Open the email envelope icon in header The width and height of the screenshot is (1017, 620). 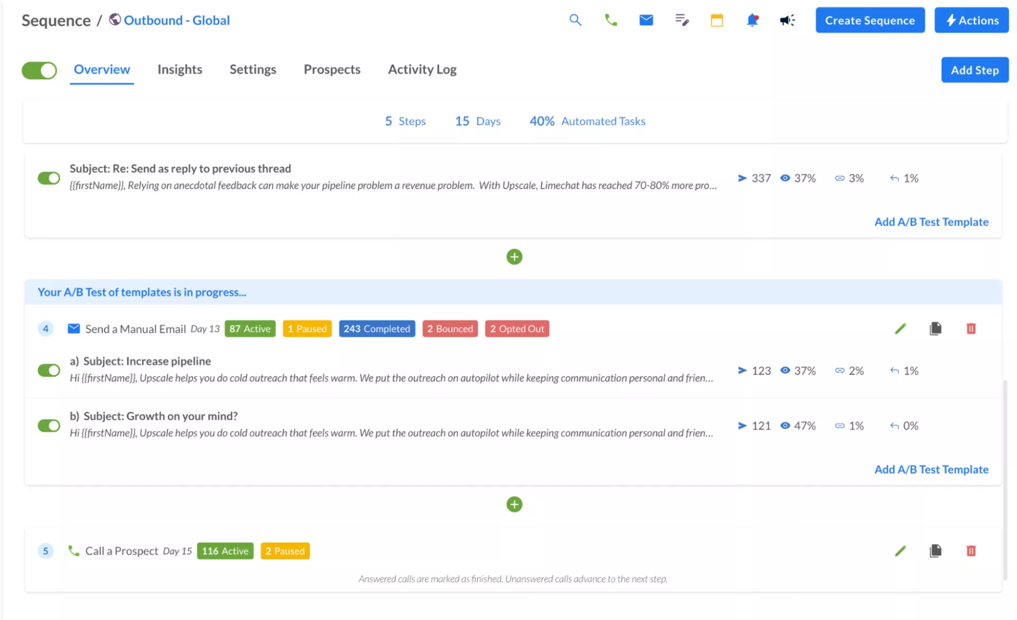(646, 20)
